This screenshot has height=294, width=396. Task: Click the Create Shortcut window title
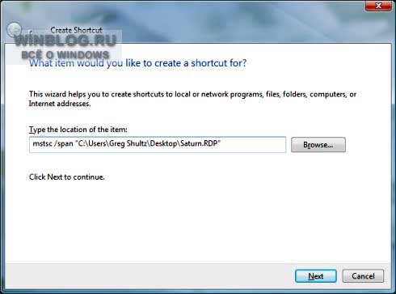76,30
